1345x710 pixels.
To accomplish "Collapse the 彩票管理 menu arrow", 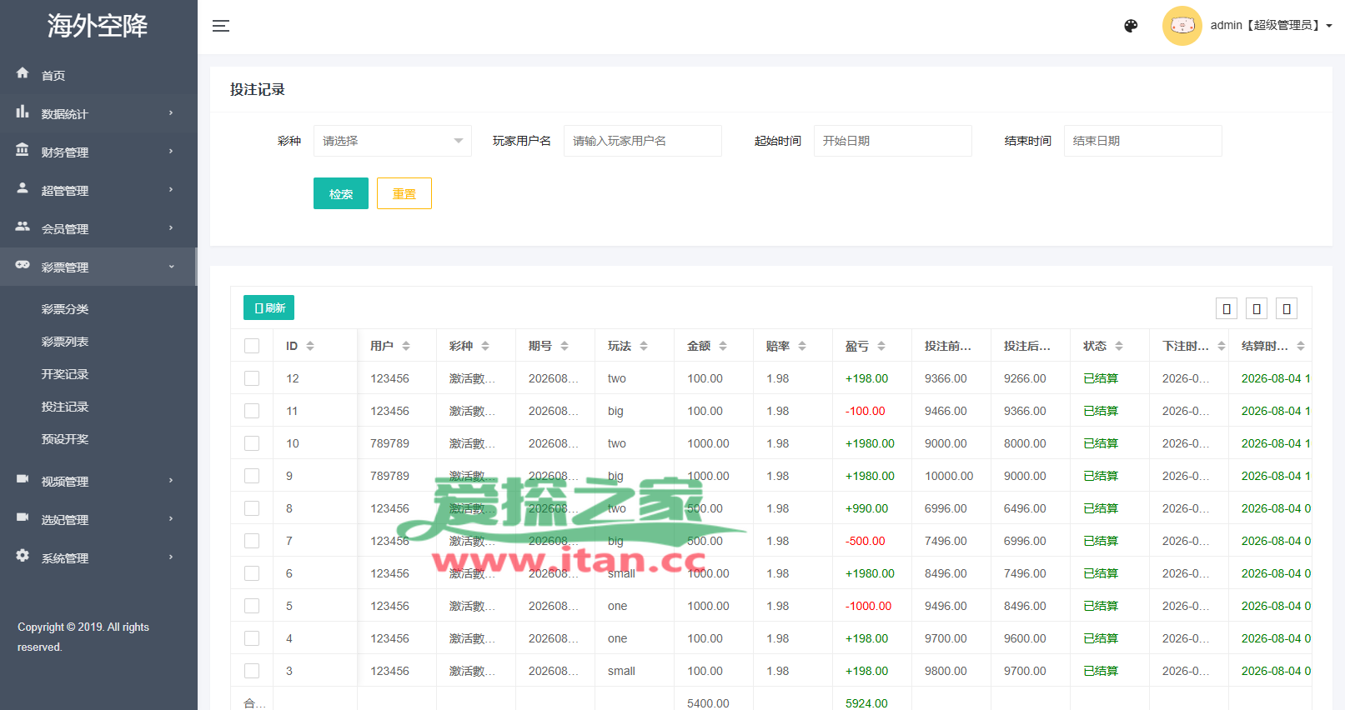I will (171, 267).
